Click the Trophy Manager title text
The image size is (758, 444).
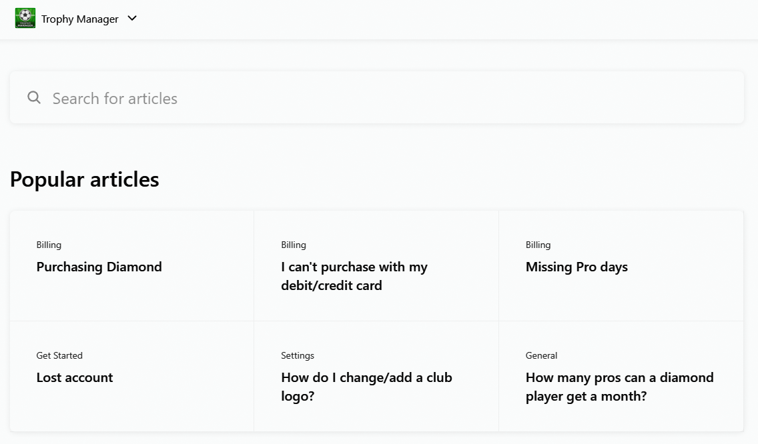coord(80,19)
